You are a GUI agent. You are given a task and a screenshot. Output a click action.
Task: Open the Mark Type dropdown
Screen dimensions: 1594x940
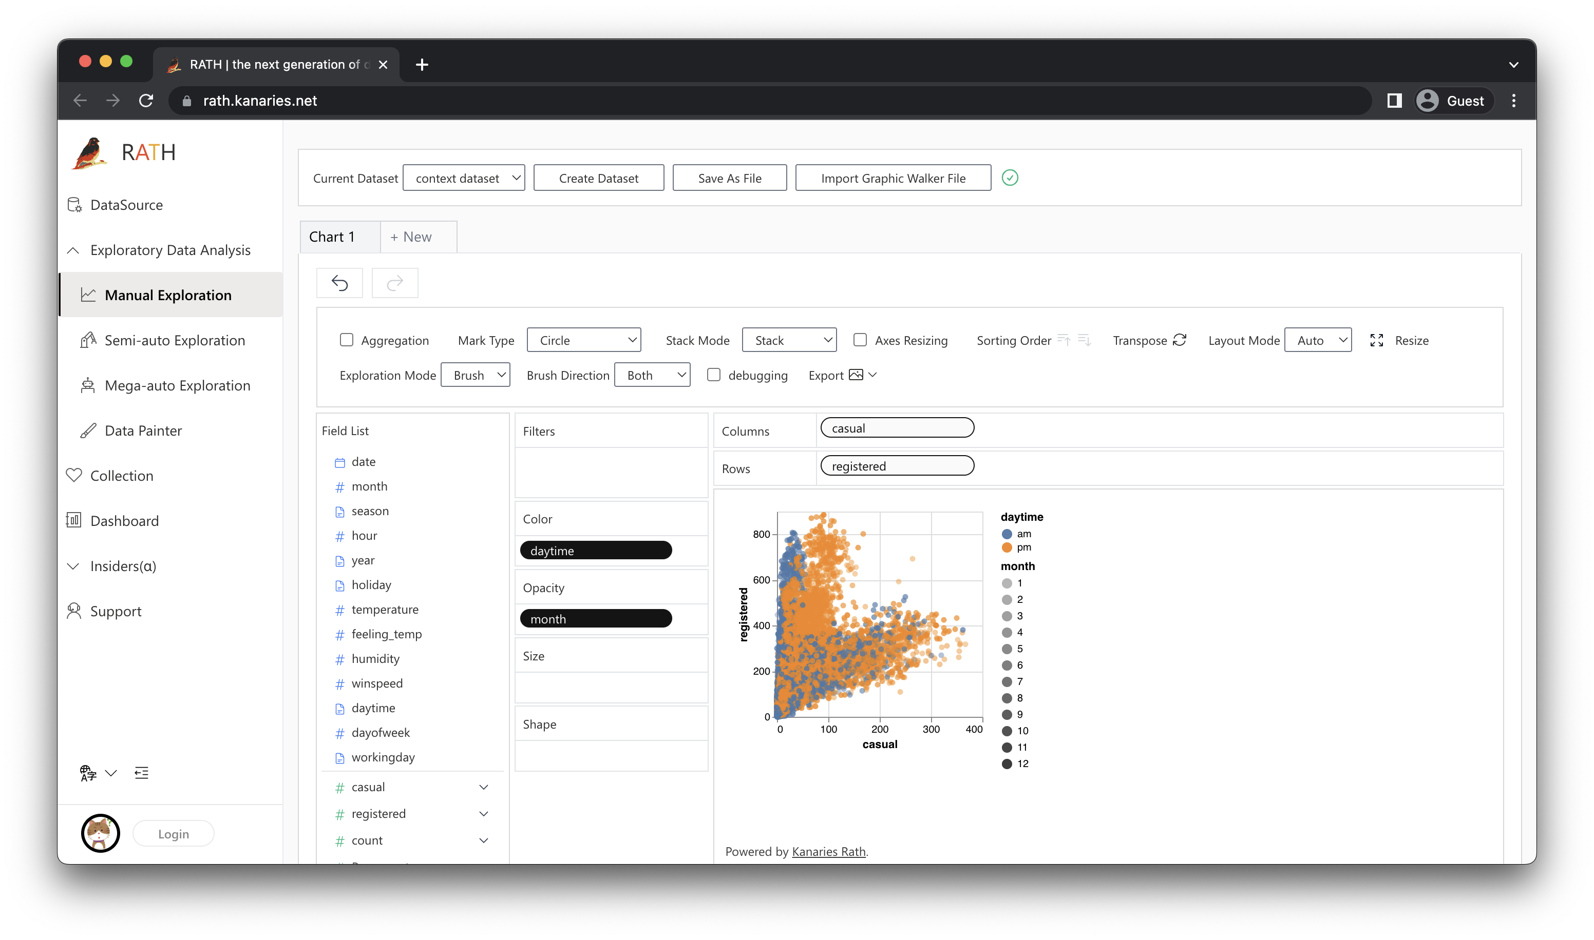583,340
